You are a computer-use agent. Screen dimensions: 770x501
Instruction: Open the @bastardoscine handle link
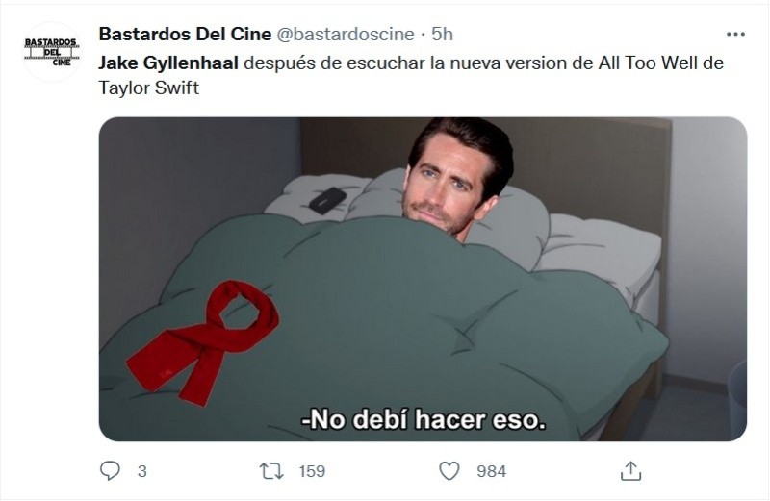click(x=346, y=35)
